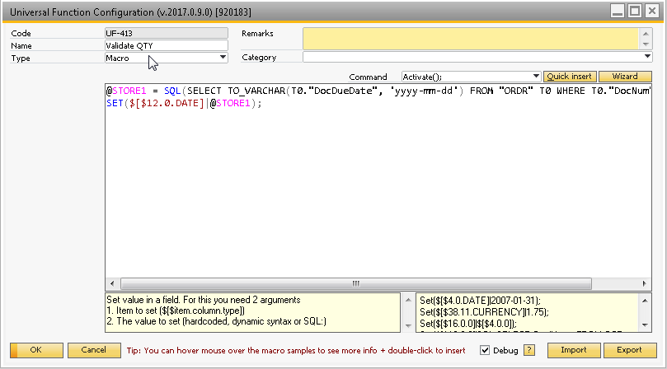667x369 pixels.
Task: Click the macro editor scroll left arrow
Action: 112,283
